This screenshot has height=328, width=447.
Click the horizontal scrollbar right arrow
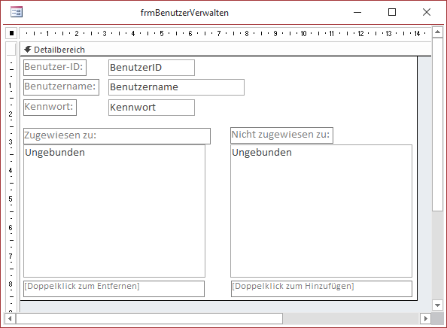tap(426, 318)
